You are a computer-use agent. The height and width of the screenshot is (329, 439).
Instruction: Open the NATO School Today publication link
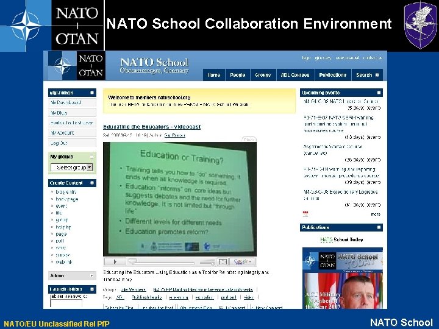pos(341,239)
